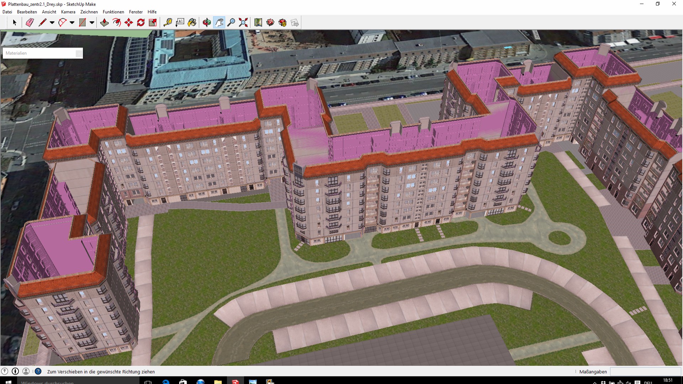Image resolution: width=683 pixels, height=384 pixels.
Task: Close the Materialien panel tray
Action: [x=79, y=53]
